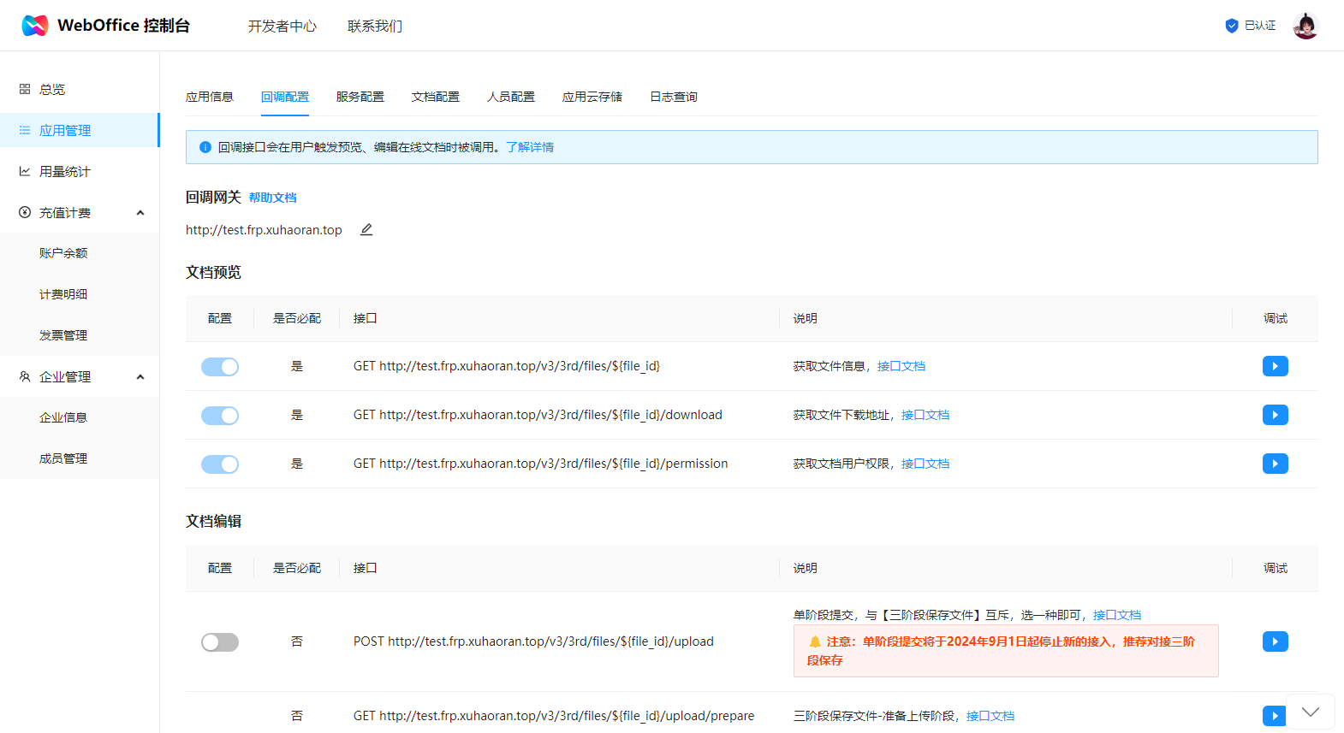This screenshot has height=733, width=1344.
Task: Click the GET files/${file_id}/download interface text
Action: click(538, 415)
